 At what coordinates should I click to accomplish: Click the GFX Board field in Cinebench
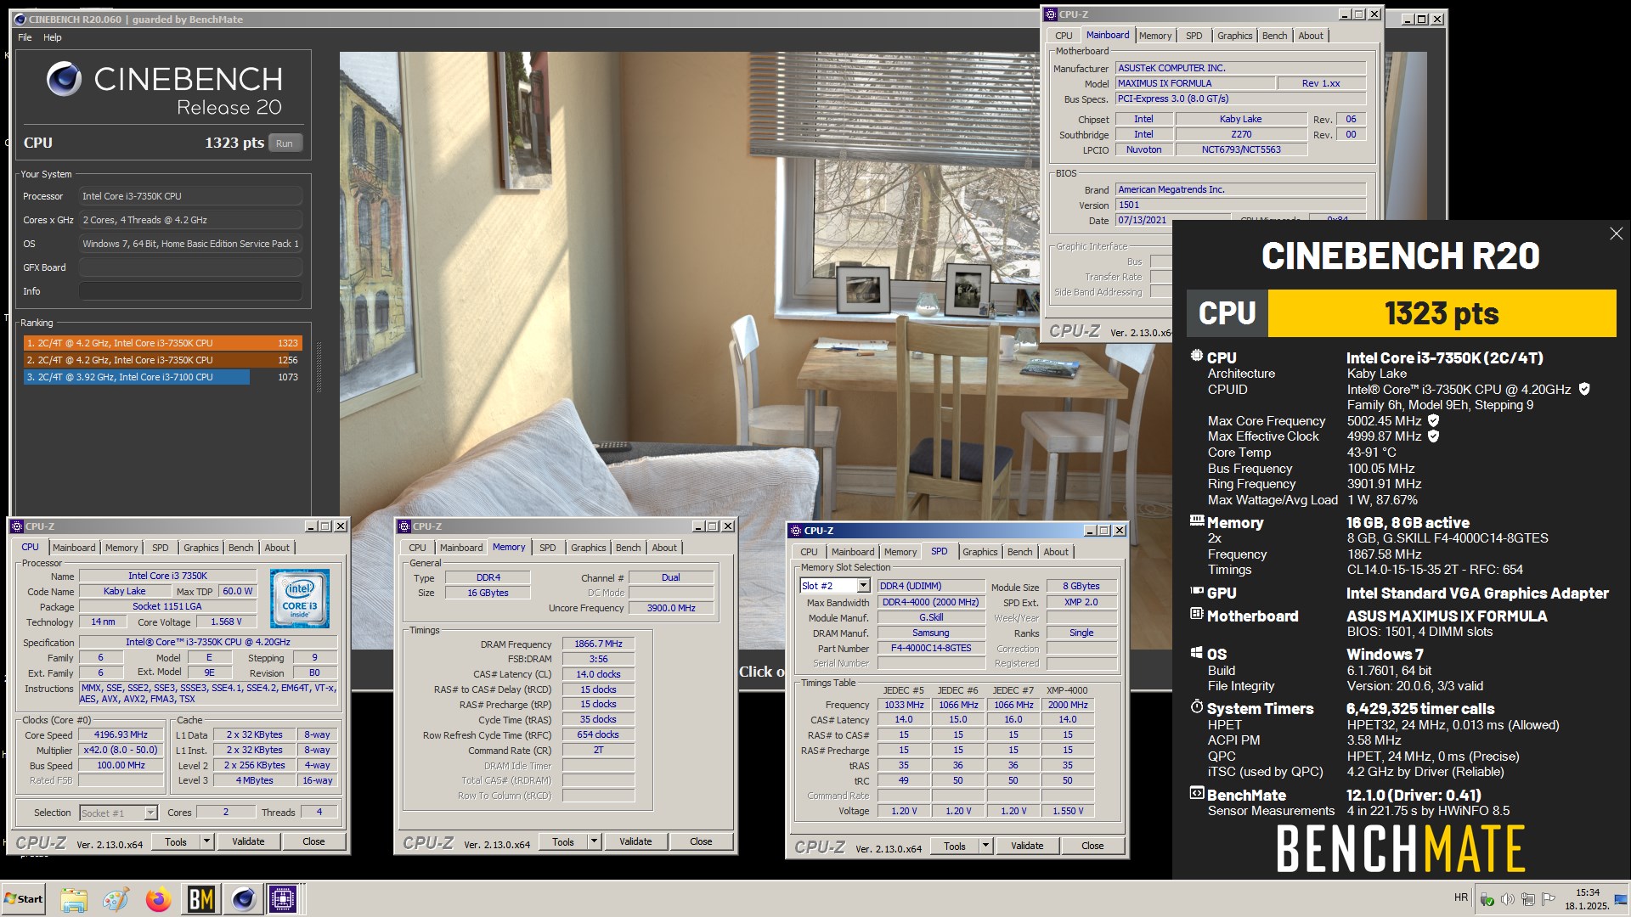(190, 267)
